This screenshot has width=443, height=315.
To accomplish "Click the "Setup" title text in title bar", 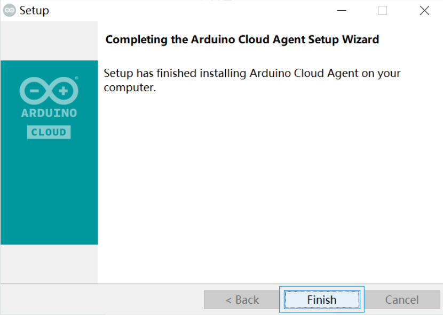I will [34, 11].
